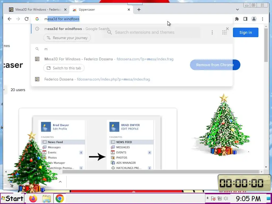
Task: Remove the suggestion with the X icon
Action: (227, 29)
